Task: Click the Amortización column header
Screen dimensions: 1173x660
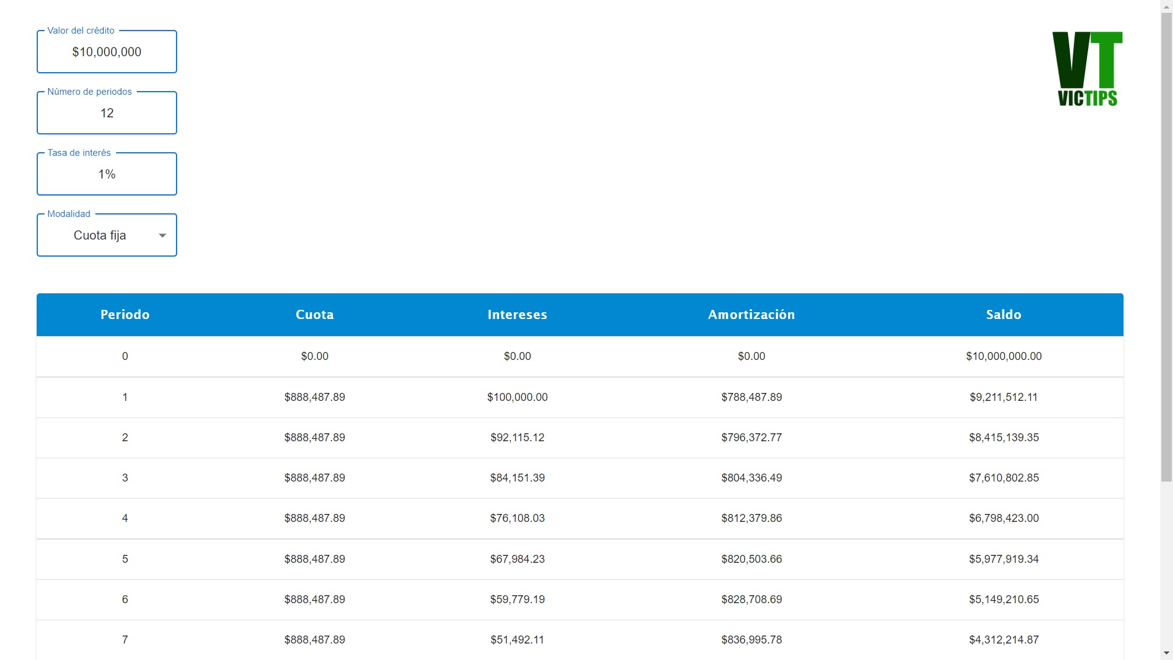Action: 751,315
